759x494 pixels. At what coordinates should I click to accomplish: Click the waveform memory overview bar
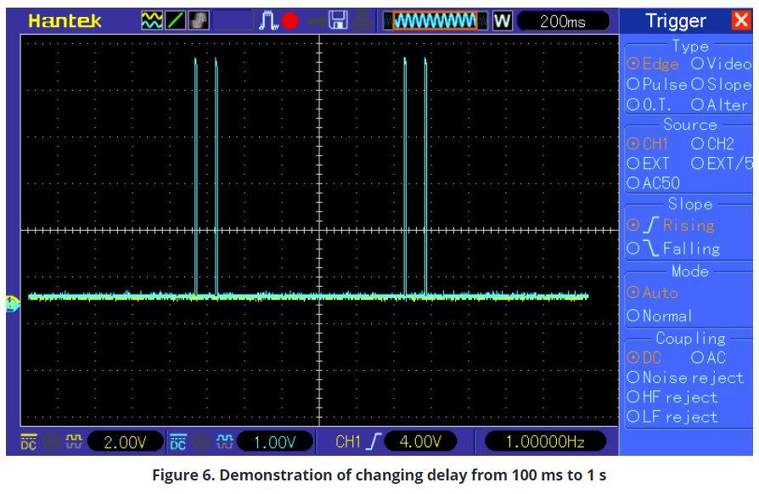(x=436, y=21)
